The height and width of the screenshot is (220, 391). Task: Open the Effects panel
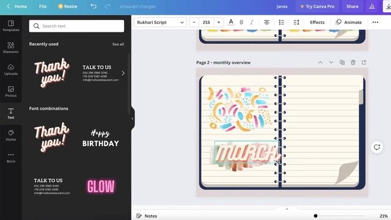point(317,22)
